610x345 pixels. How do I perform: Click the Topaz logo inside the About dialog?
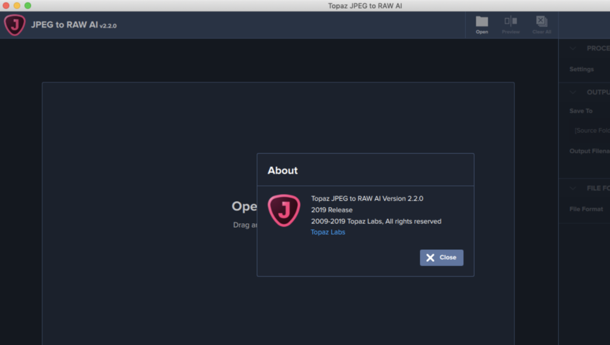coord(284,211)
